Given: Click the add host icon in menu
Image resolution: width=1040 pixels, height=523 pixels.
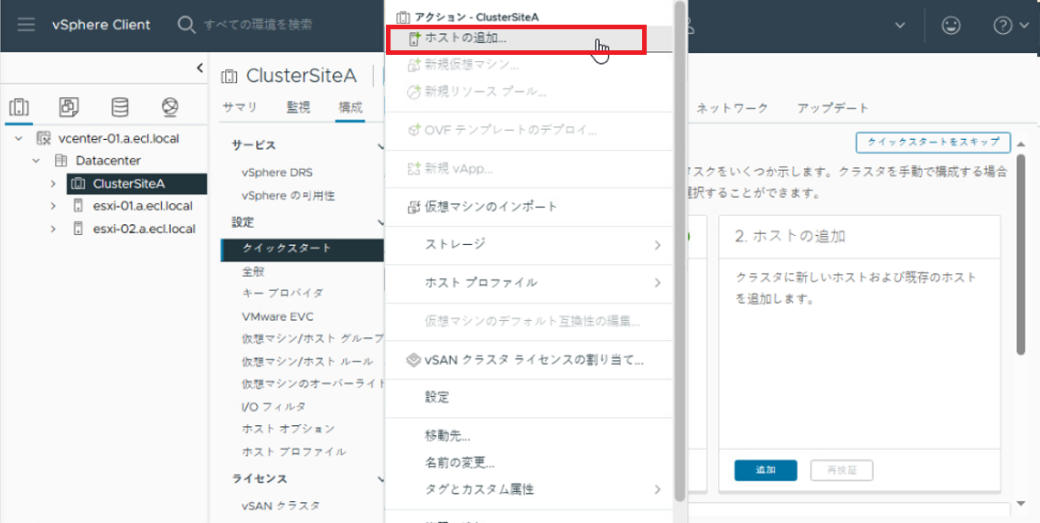Looking at the screenshot, I should (x=413, y=39).
